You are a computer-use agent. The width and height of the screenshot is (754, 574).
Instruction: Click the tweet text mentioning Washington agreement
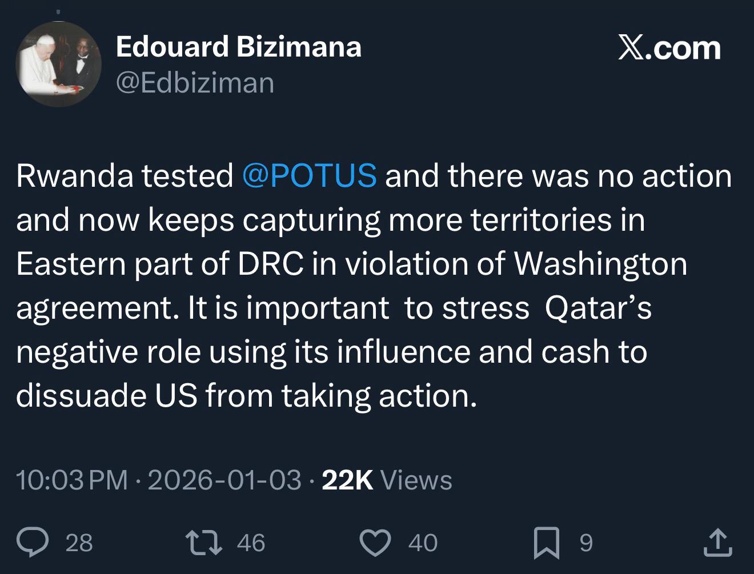600,264
